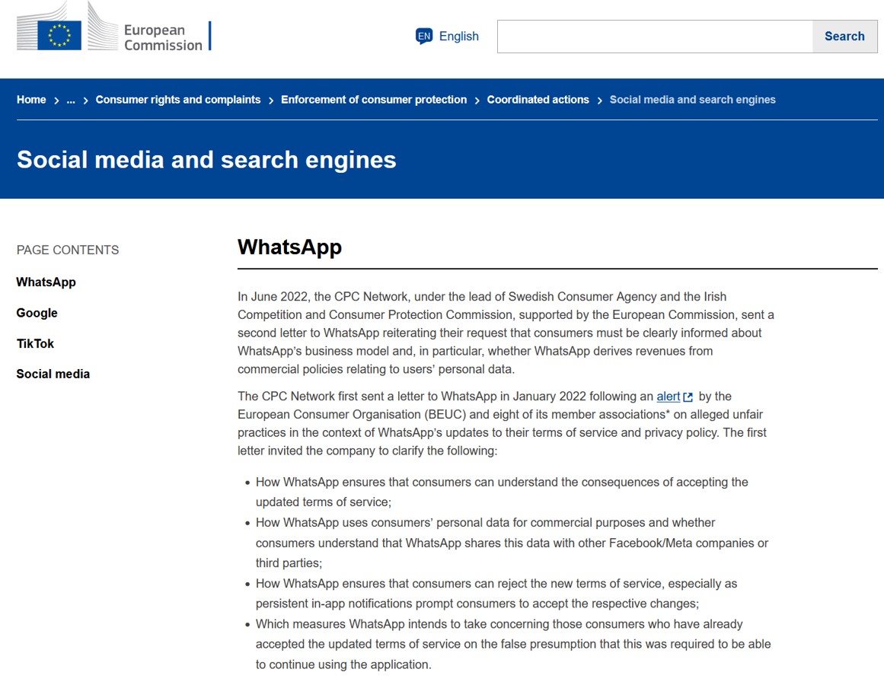The width and height of the screenshot is (884, 685).
Task: Open Consumer rights and complaints breadcrumb
Action: [x=178, y=100]
